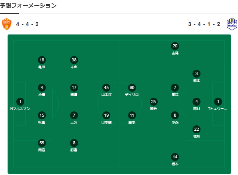Select player name 高江 number 7
The image size is (238, 175).
(x=175, y=95)
